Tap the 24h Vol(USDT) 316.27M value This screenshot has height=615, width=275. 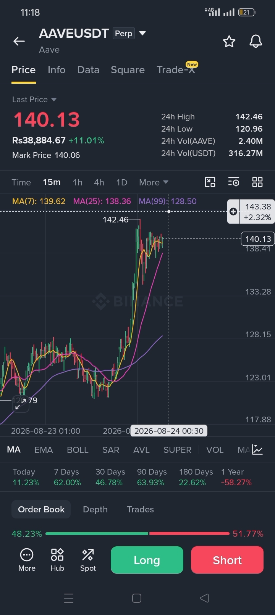click(x=246, y=153)
